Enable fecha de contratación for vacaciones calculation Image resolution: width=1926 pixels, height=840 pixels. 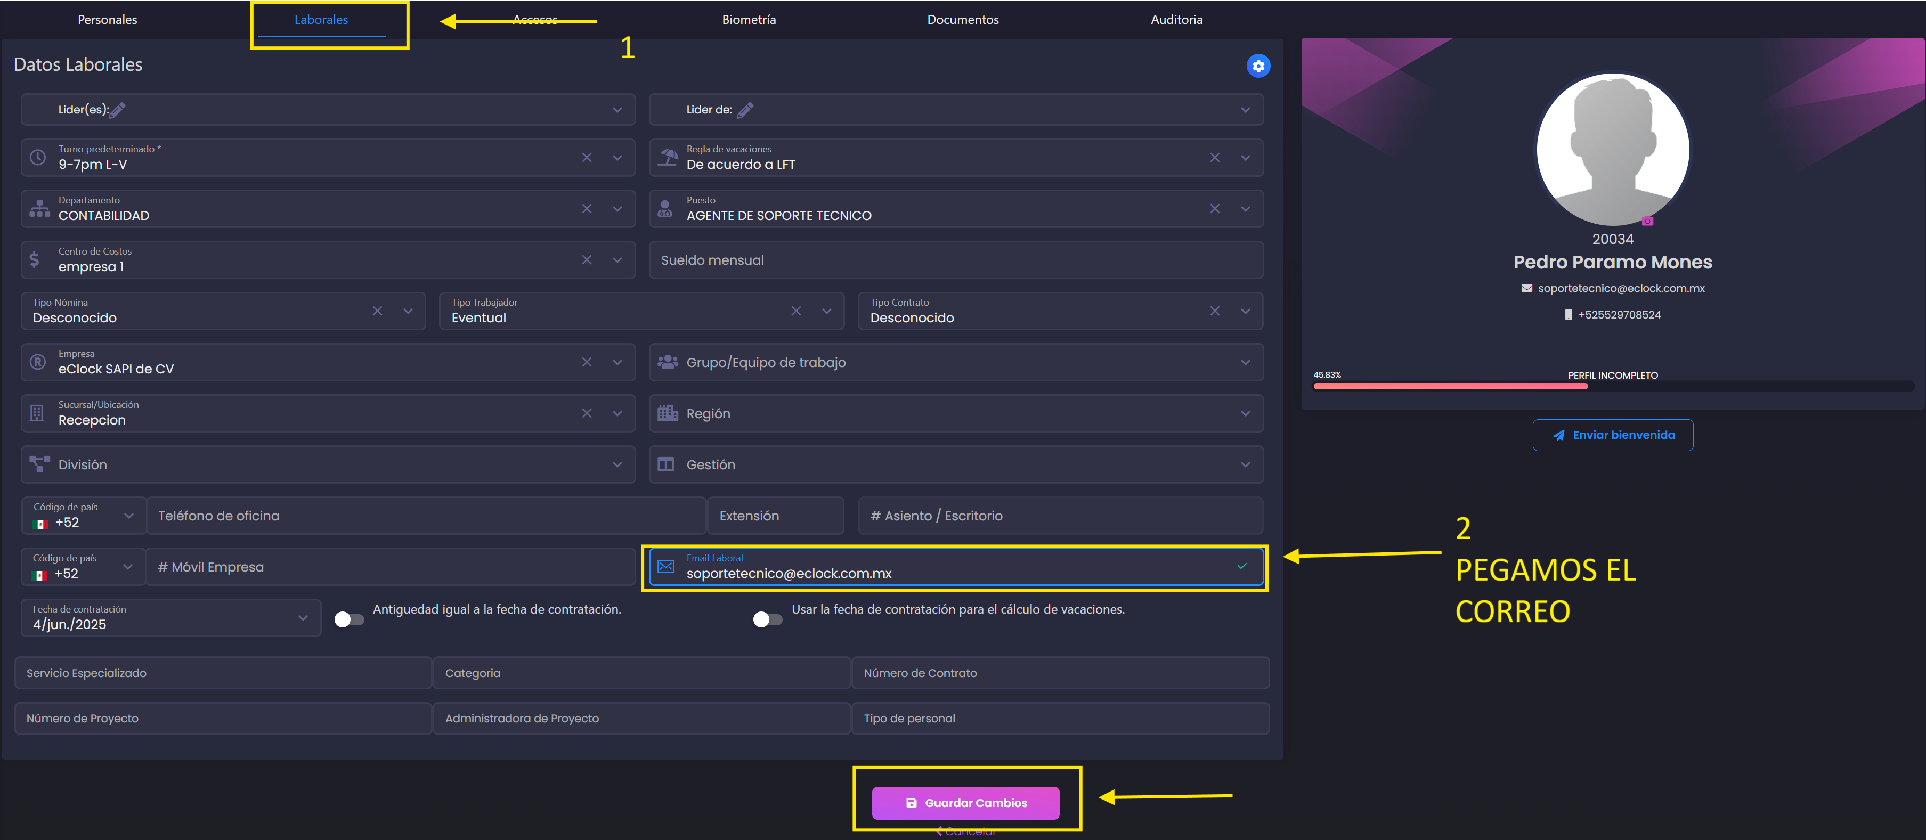767,619
